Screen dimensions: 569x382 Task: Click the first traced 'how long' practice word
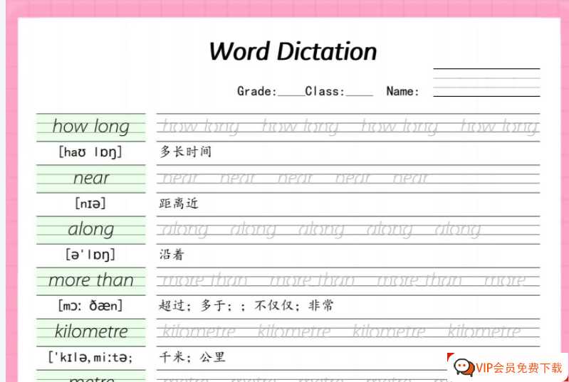200,127
